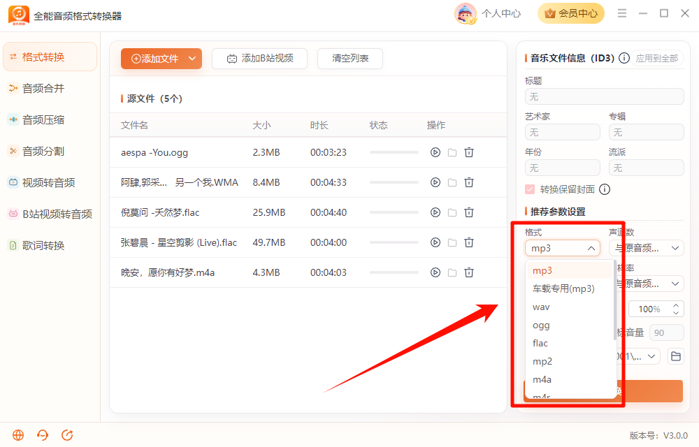
Task: Delete aespa -You.ogg from the list
Action: click(469, 152)
